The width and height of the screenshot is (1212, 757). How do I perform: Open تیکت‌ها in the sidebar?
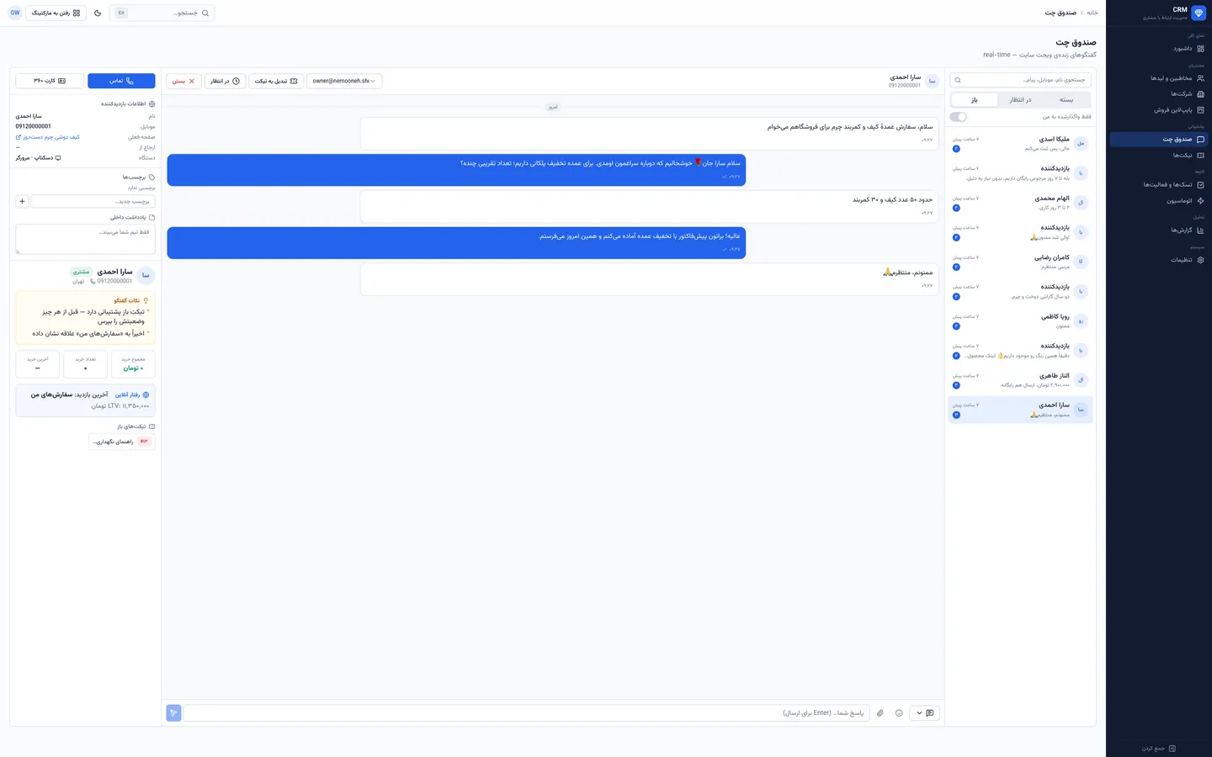[x=1158, y=156]
